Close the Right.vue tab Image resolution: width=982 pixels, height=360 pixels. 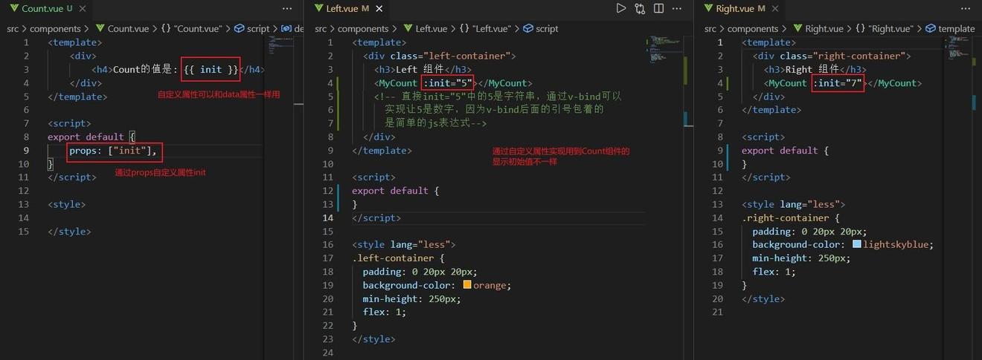coord(777,9)
